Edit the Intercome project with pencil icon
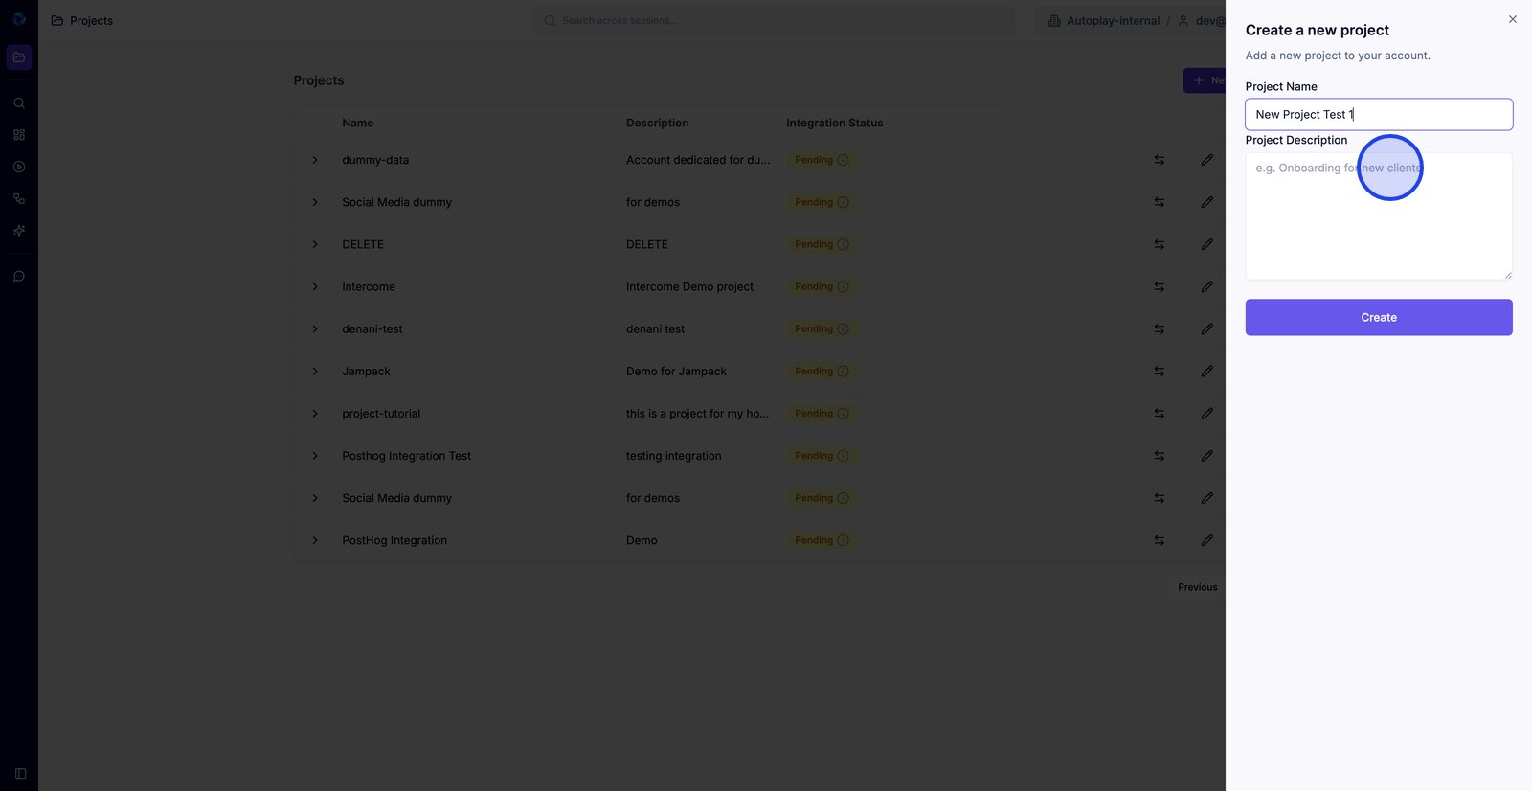Screen dimensions: 1532x791 1206,286
